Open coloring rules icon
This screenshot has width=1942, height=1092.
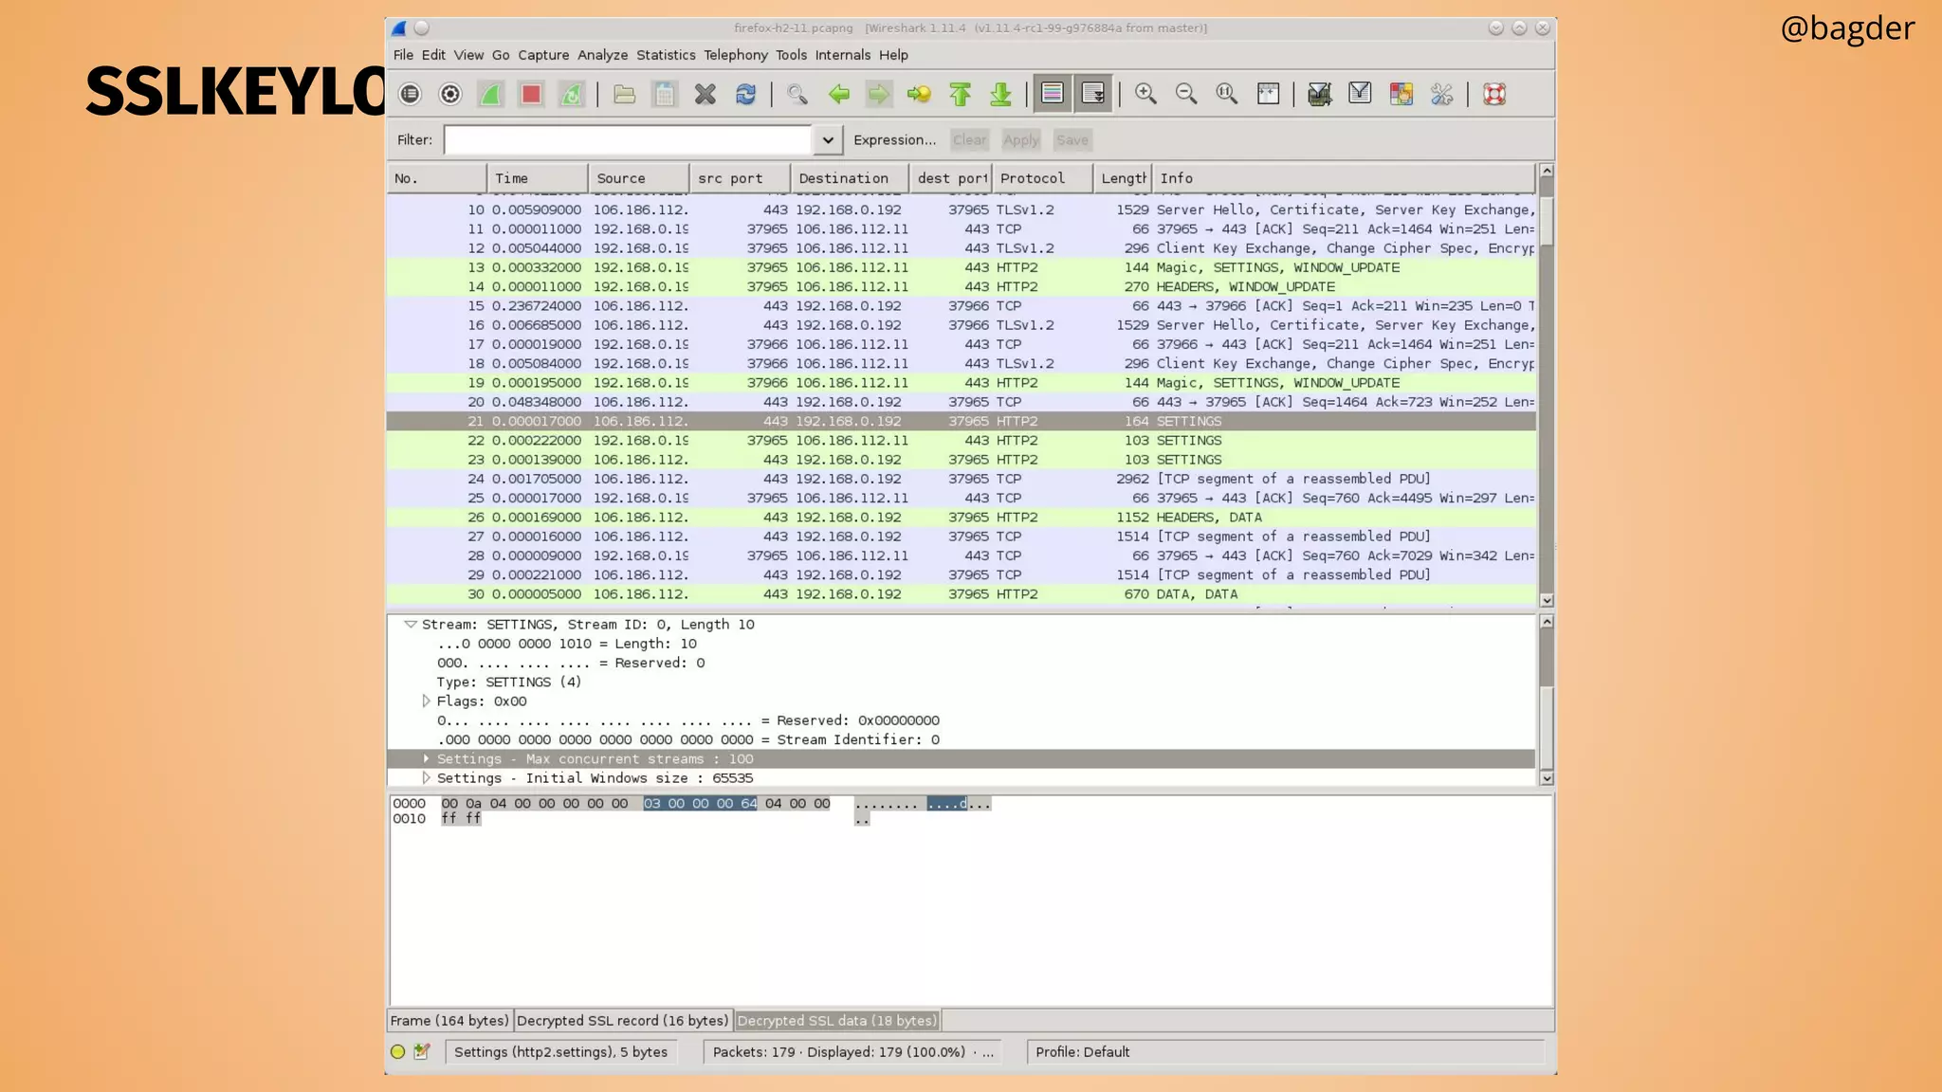click(1401, 94)
